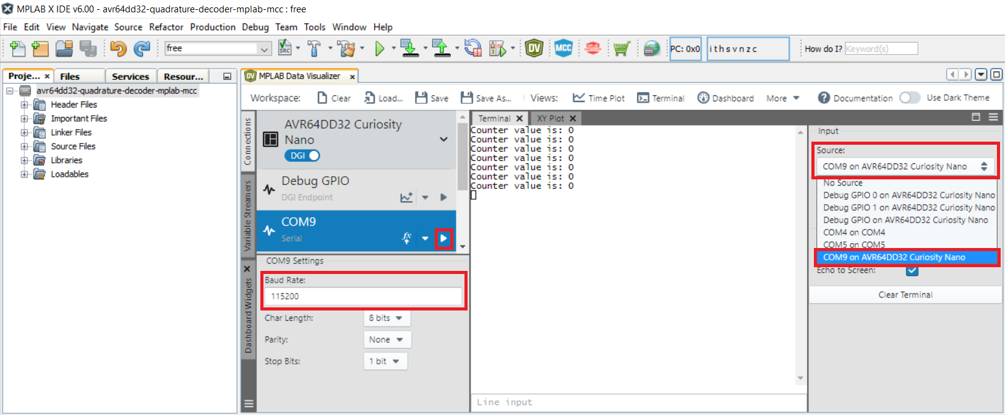Viewport: 1005px width, 415px height.
Task: Click the Save As... workspace button
Action: 486,98
